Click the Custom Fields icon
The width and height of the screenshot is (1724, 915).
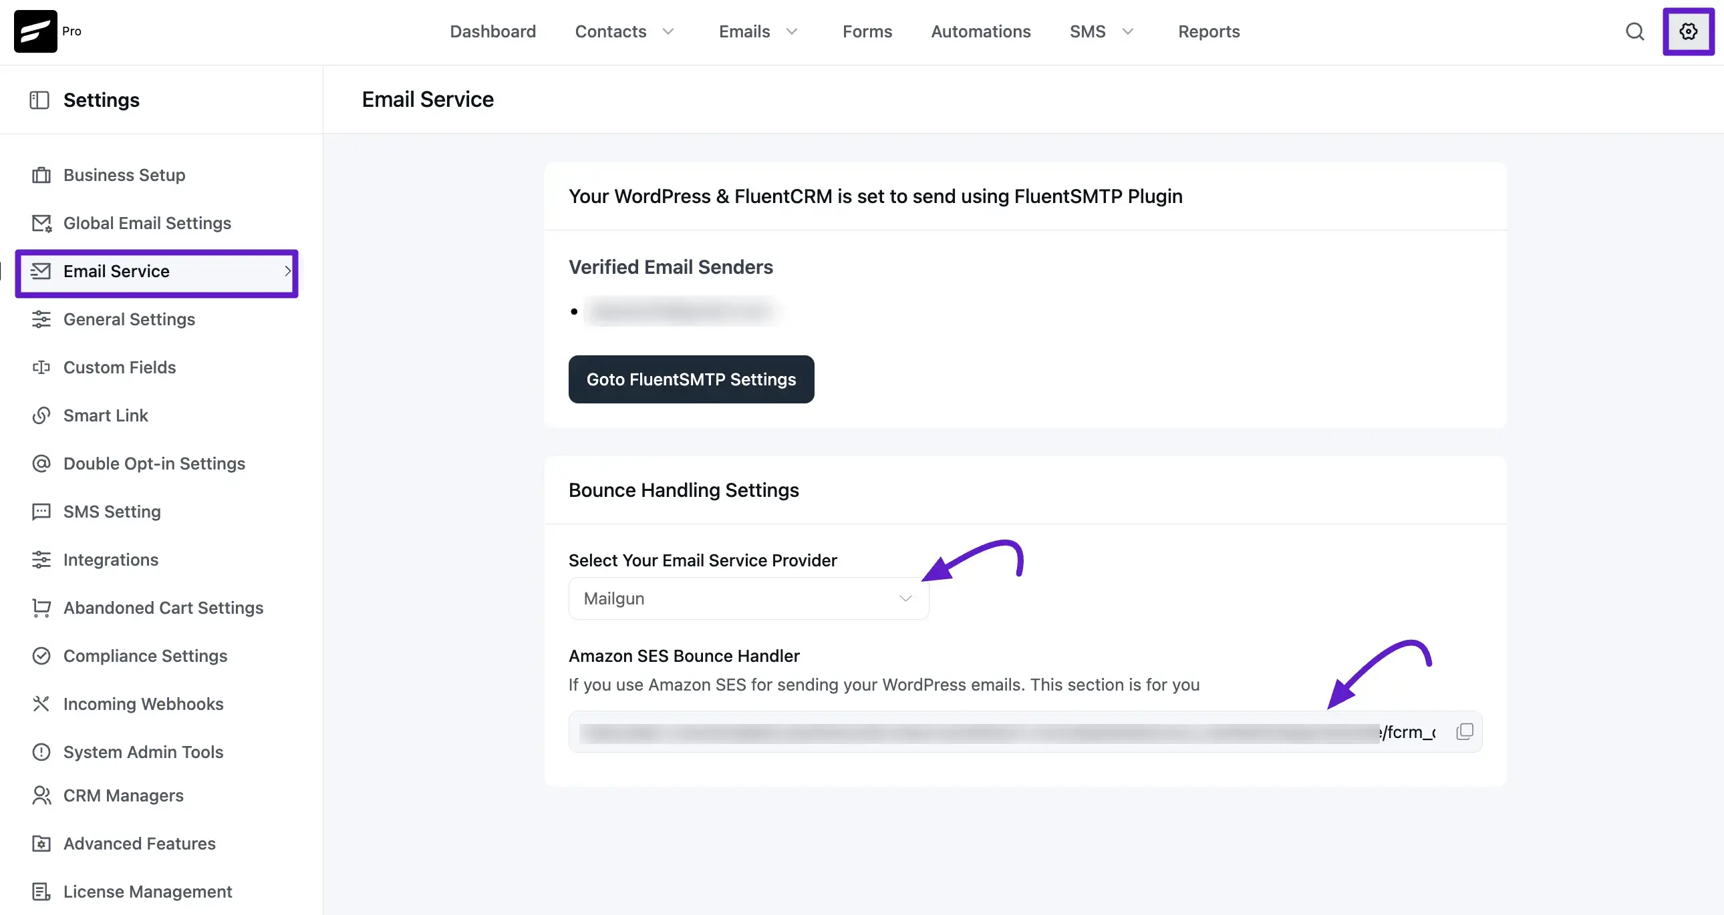[x=41, y=368]
